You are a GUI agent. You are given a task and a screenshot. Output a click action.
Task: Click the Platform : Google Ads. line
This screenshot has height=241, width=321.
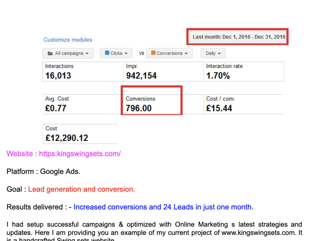point(43,172)
